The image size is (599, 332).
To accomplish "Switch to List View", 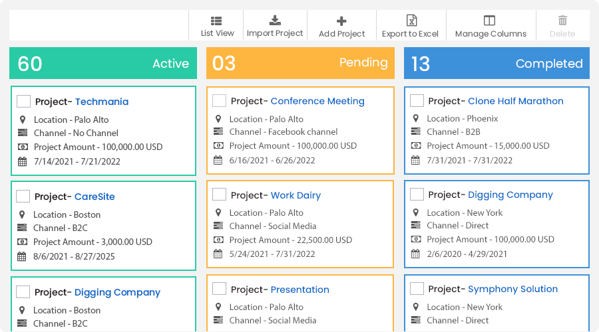I will (217, 21).
